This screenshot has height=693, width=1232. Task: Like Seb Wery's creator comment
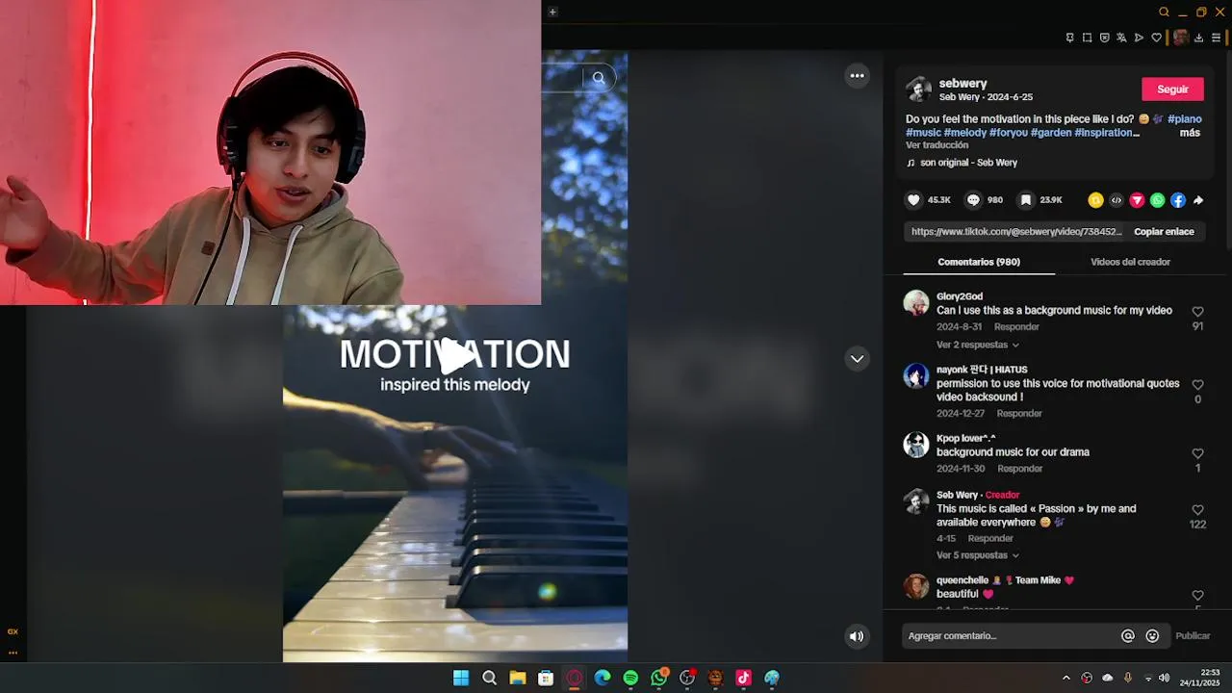coord(1197,510)
